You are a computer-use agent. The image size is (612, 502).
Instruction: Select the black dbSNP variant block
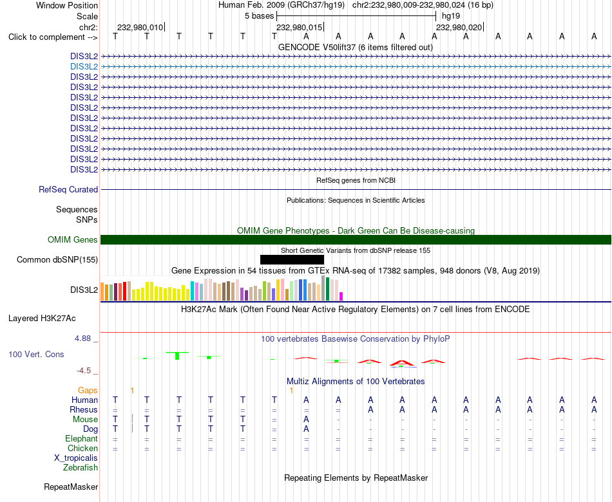tap(292, 260)
